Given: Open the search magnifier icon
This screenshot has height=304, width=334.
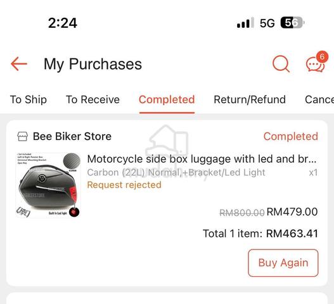Looking at the screenshot, I should (281, 64).
